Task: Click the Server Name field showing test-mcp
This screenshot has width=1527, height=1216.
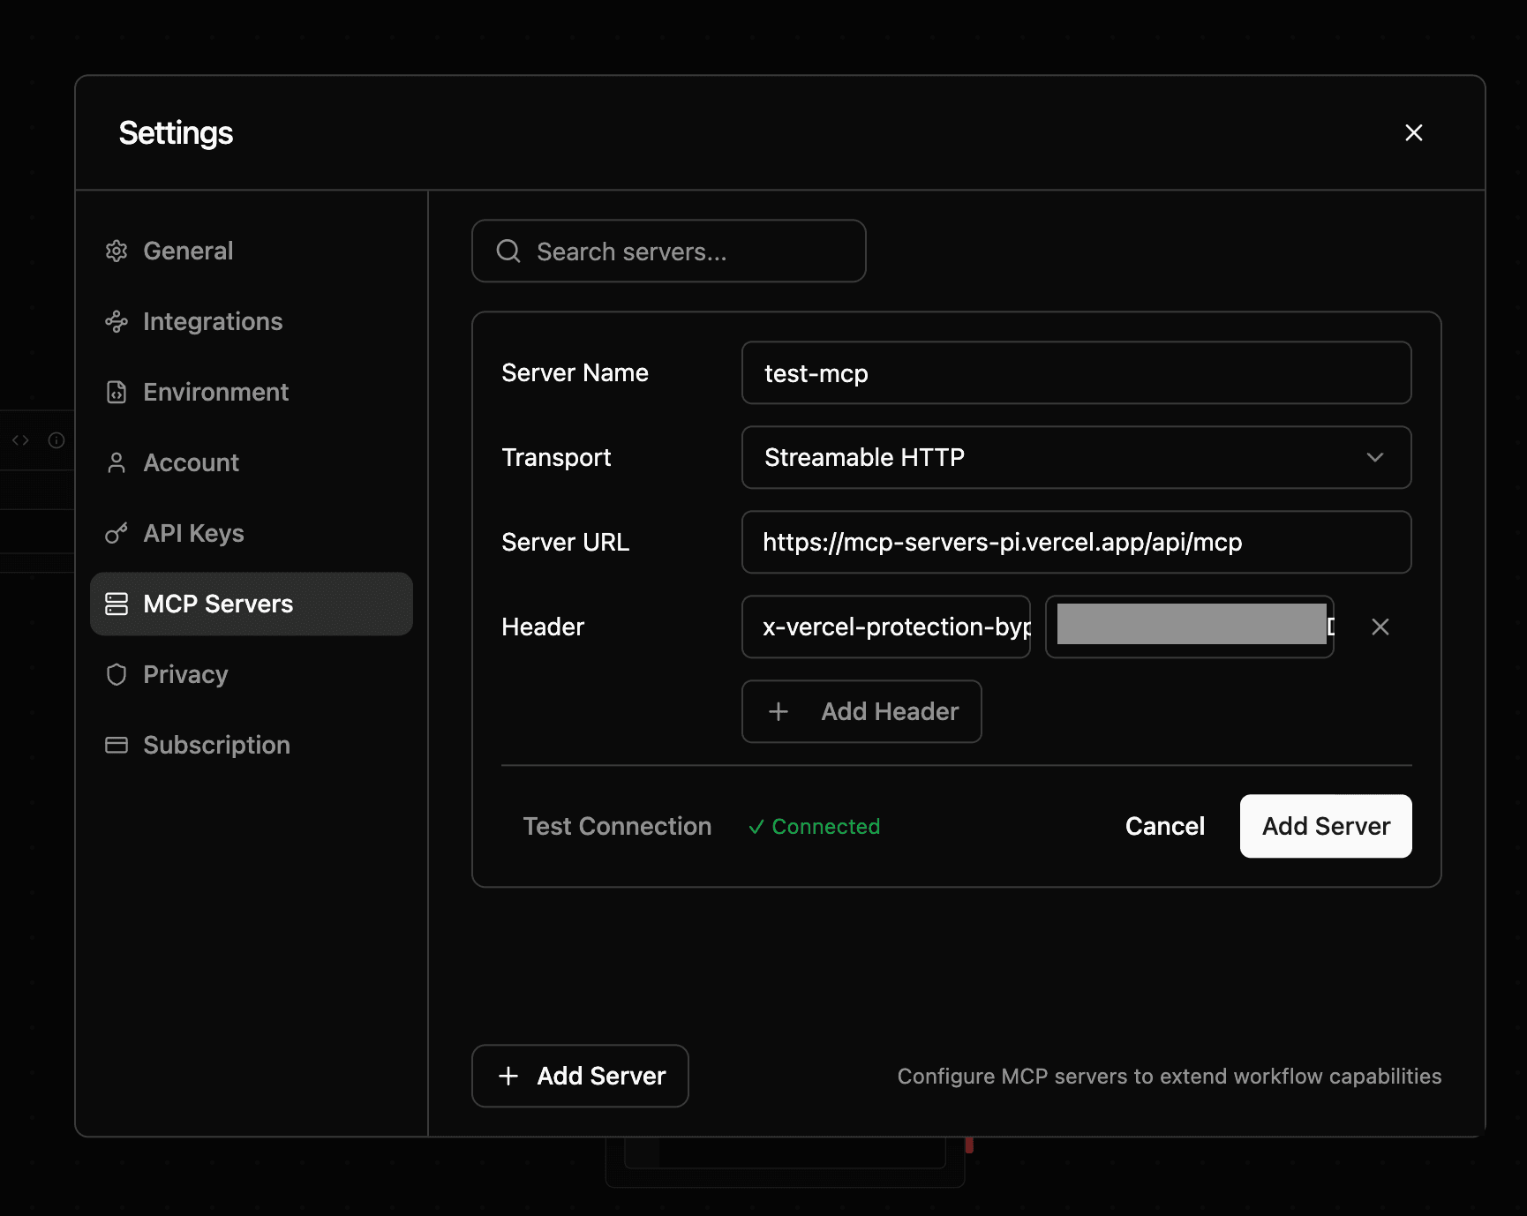Action: tap(1076, 372)
